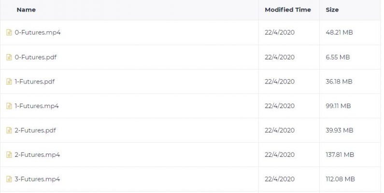This screenshot has width=384, height=193.
Task: Open the 0-Futures.mp4 file
Action: [x=38, y=32]
